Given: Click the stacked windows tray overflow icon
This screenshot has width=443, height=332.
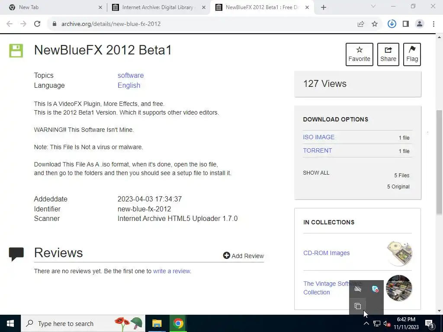Looking at the screenshot, I should click(x=358, y=306).
